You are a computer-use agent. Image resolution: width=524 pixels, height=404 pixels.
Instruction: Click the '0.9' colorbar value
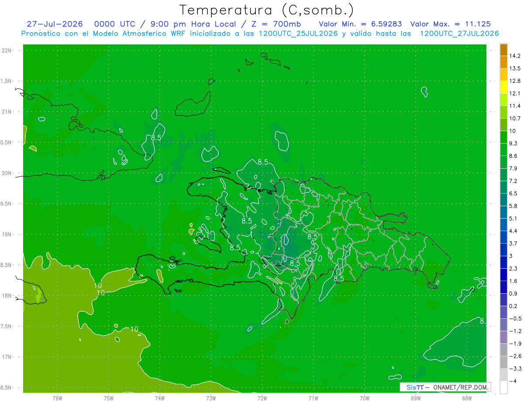coord(514,293)
